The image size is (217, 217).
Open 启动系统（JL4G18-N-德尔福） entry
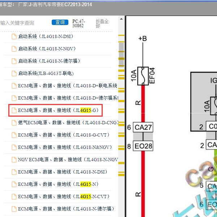coord(49,61)
